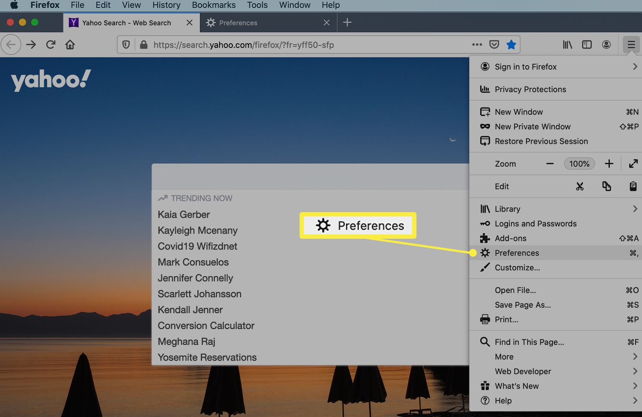Close the hamburger application menu

pyautogui.click(x=631, y=45)
